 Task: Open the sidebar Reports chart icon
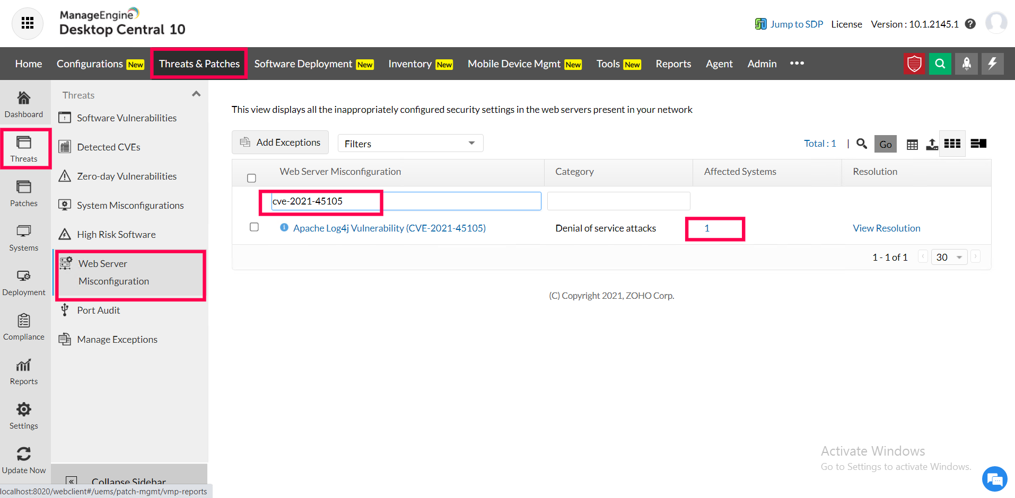coord(24,365)
